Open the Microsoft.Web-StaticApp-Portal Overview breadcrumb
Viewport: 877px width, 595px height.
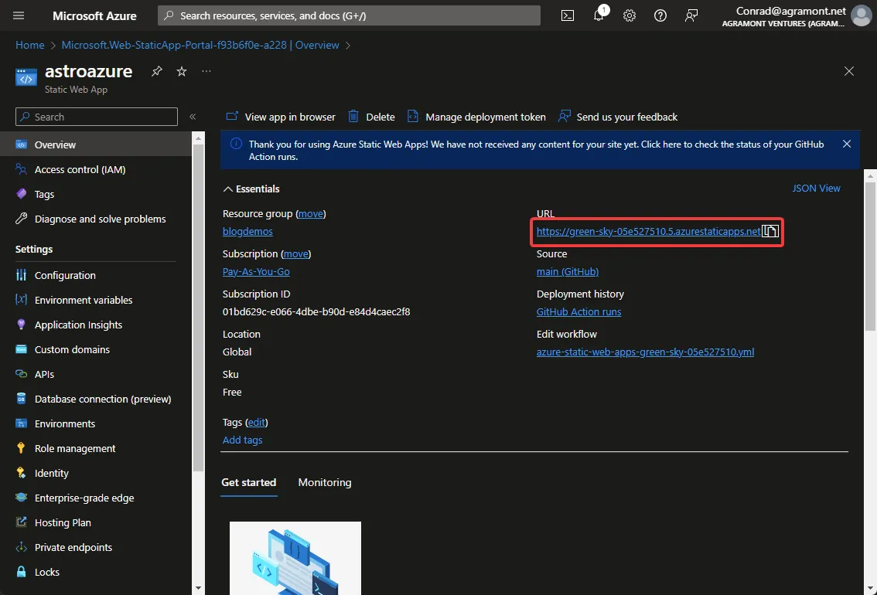tap(200, 46)
